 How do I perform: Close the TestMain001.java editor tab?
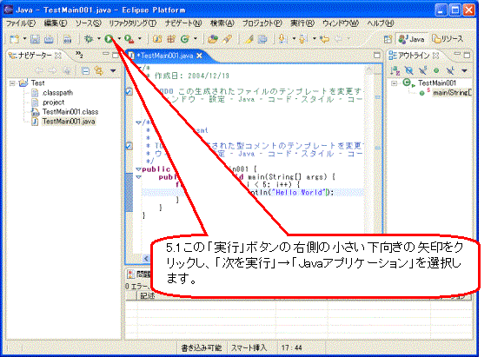click(199, 56)
